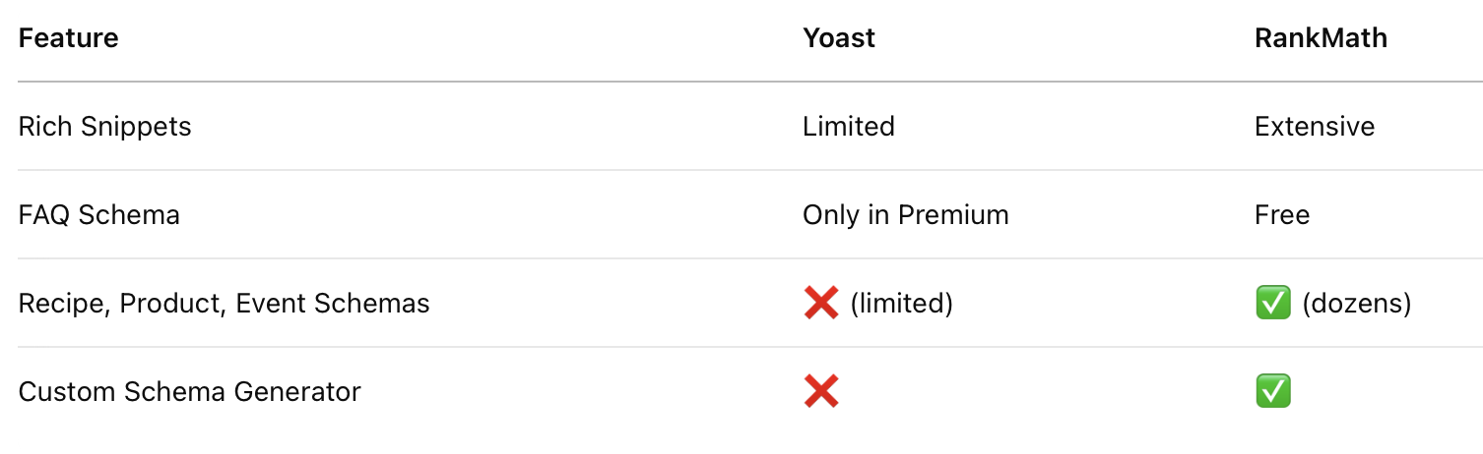Click the Rich Snippets row label
Screen dimensions: 1483x454
[x=105, y=127]
